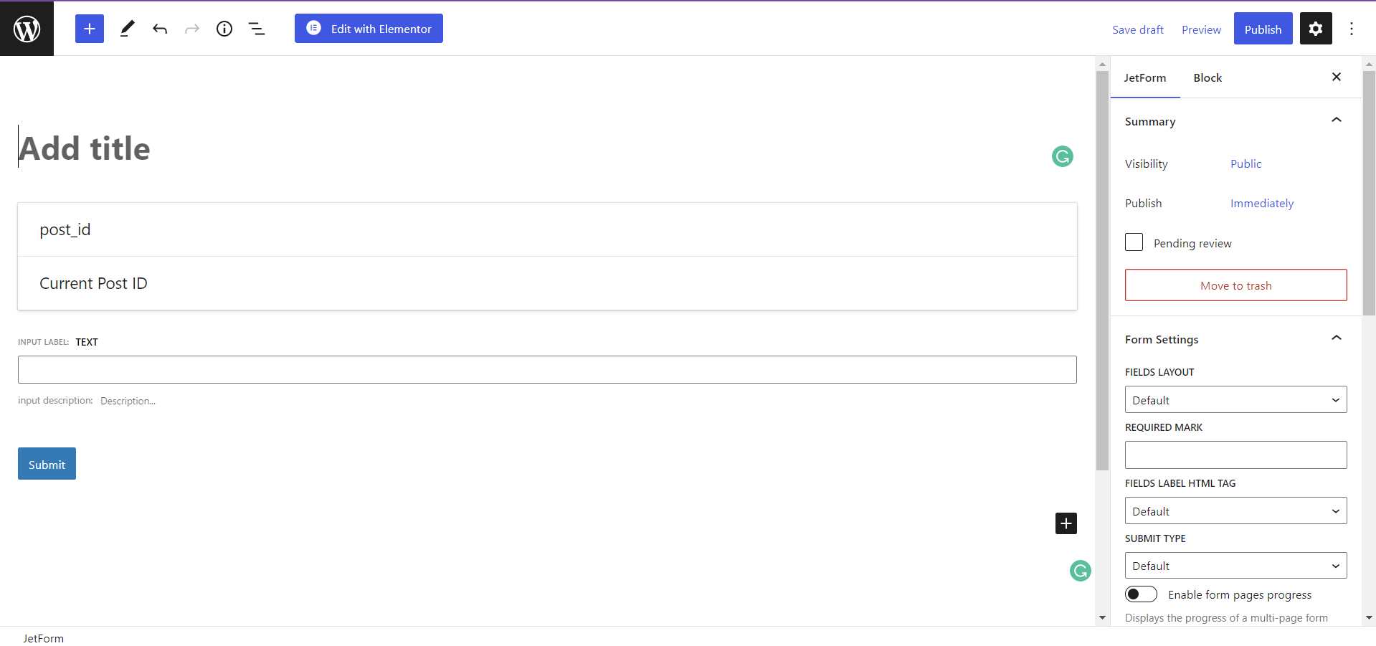Select the pencil Tools icon
The image size is (1376, 646).
pos(127,29)
